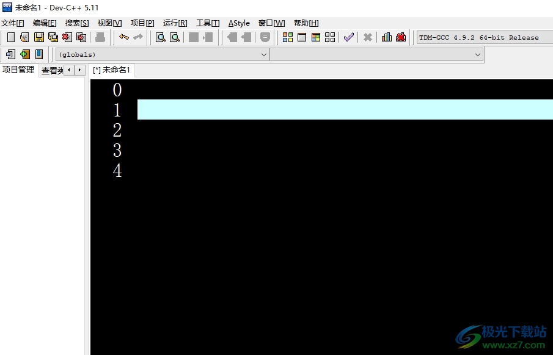Image resolution: width=553 pixels, height=355 pixels.
Task: Click the highlighted line 1 in the editor
Action: coord(345,110)
